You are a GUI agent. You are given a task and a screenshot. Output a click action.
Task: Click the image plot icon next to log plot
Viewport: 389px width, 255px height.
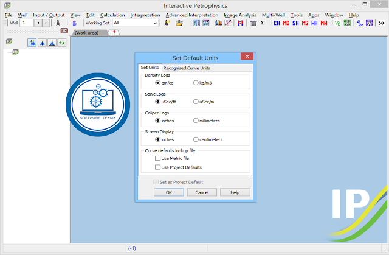pyautogui.click(x=206, y=23)
